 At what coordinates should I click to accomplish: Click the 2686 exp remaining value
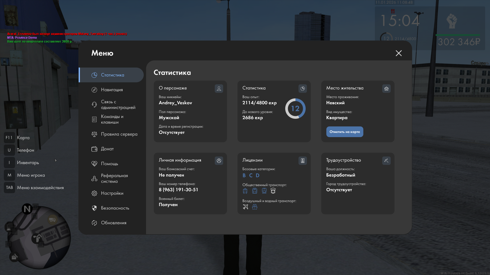point(253,117)
